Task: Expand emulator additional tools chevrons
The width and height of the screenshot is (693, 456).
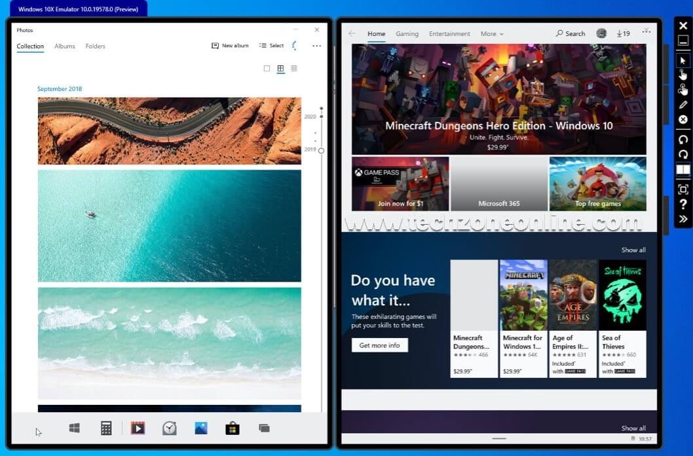Action: pos(683,219)
